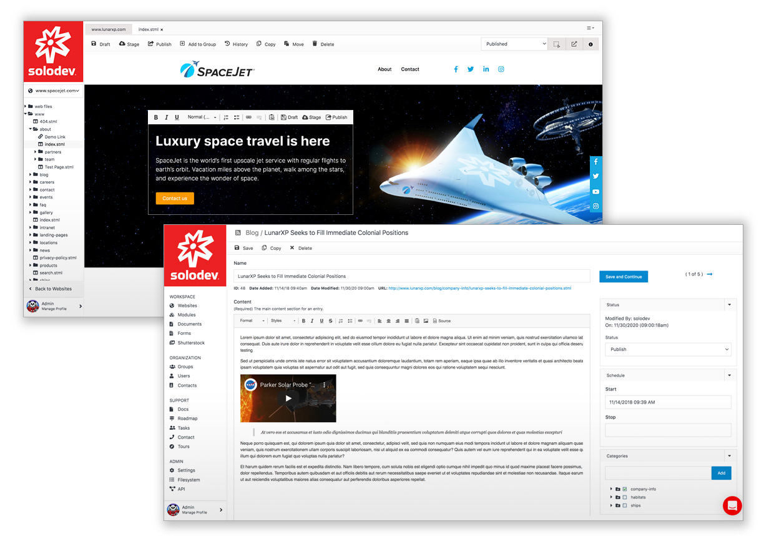Click the Start date field
The height and width of the screenshot is (536, 764).
(x=668, y=402)
